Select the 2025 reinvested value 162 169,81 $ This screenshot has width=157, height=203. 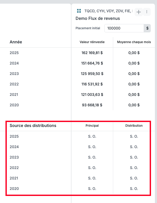click(92, 53)
